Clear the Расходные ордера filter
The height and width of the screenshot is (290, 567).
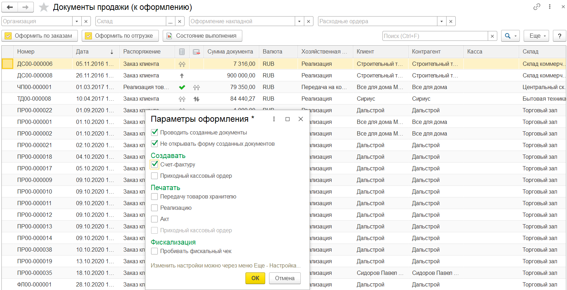451,21
